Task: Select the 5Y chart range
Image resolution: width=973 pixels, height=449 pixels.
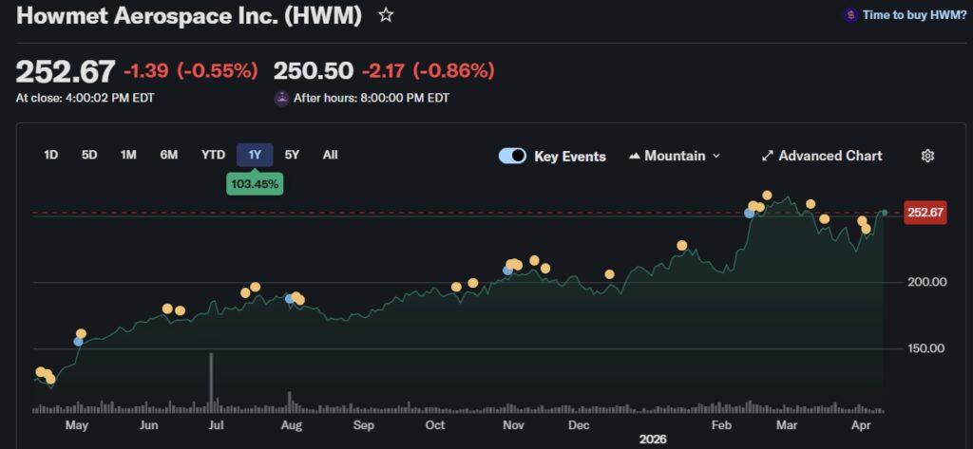Action: pyautogui.click(x=292, y=155)
